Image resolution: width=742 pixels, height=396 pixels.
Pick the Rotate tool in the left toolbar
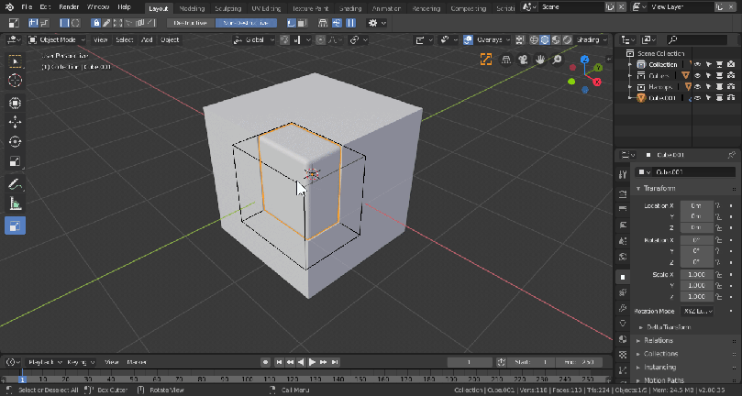click(x=15, y=142)
